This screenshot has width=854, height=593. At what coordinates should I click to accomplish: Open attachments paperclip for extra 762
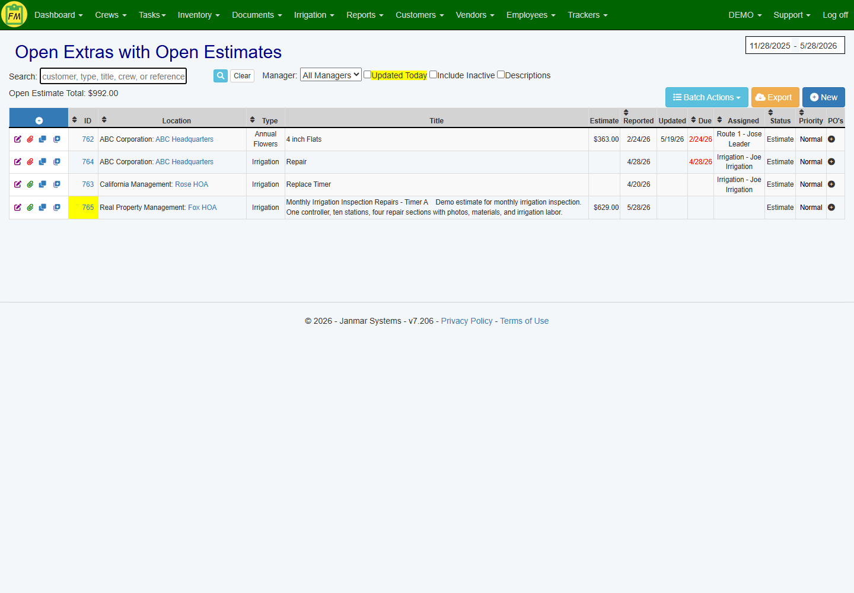click(x=30, y=139)
